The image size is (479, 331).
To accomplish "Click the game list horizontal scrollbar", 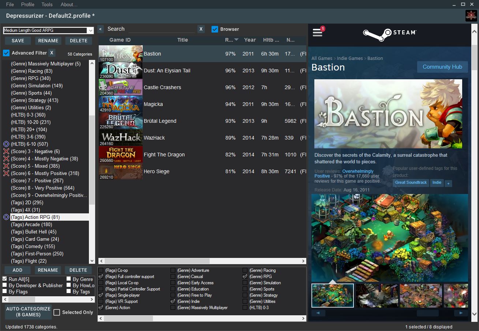I will click(x=202, y=261).
